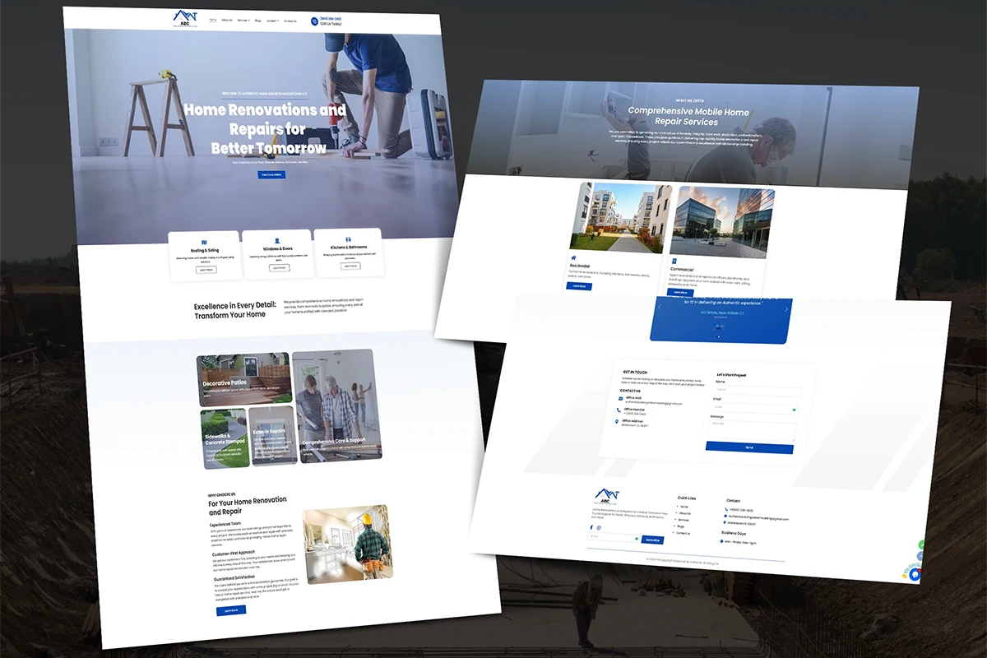Click the Subscribe button in footer

pos(652,540)
